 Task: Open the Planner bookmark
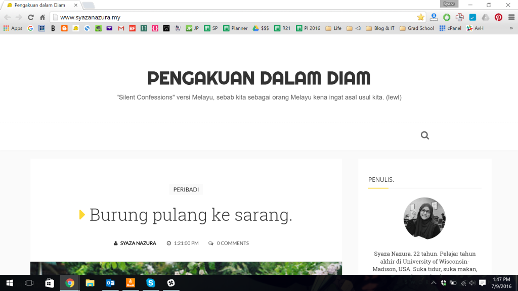click(x=235, y=28)
